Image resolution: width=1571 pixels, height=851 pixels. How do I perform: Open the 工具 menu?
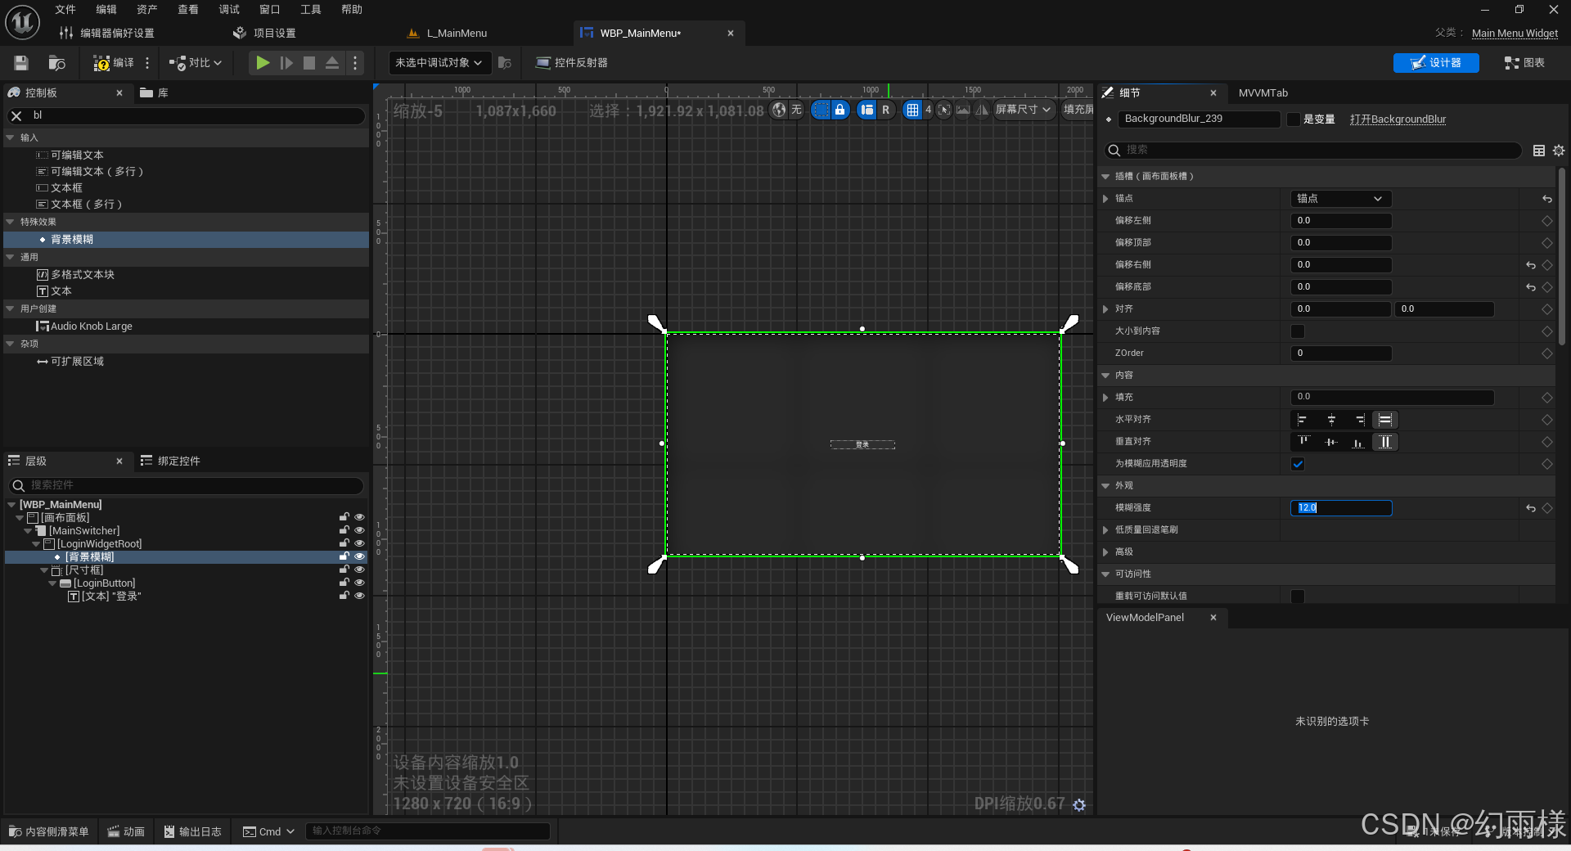click(x=311, y=10)
